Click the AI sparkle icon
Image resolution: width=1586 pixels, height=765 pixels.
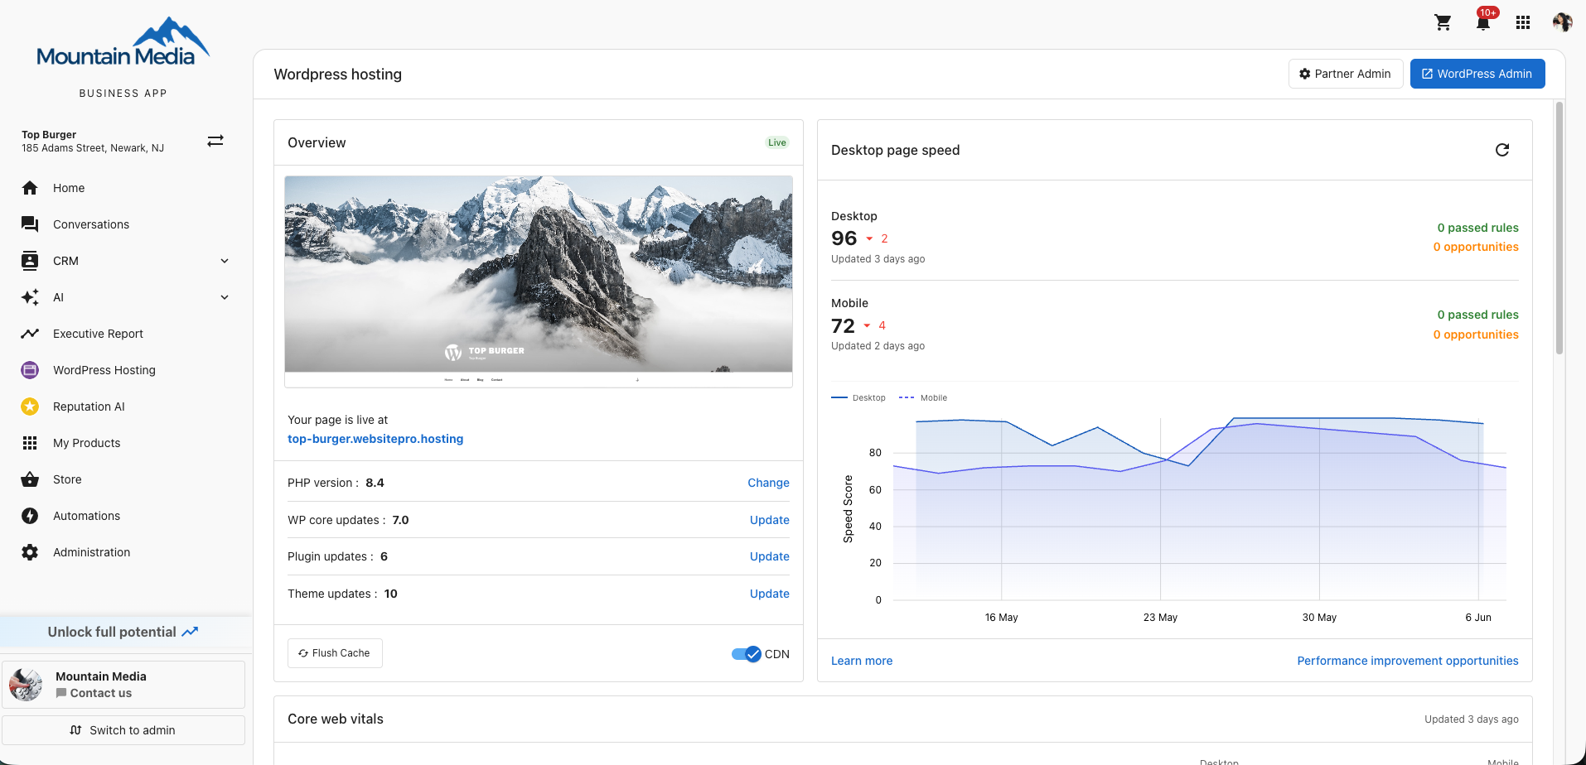pyautogui.click(x=30, y=297)
